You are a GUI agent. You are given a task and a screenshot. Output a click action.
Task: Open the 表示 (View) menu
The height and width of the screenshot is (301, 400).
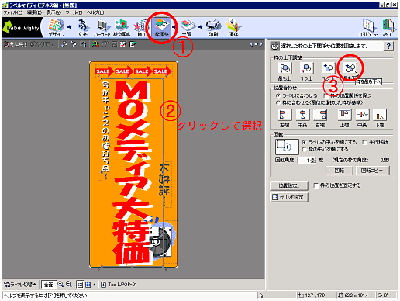[x=53, y=12]
